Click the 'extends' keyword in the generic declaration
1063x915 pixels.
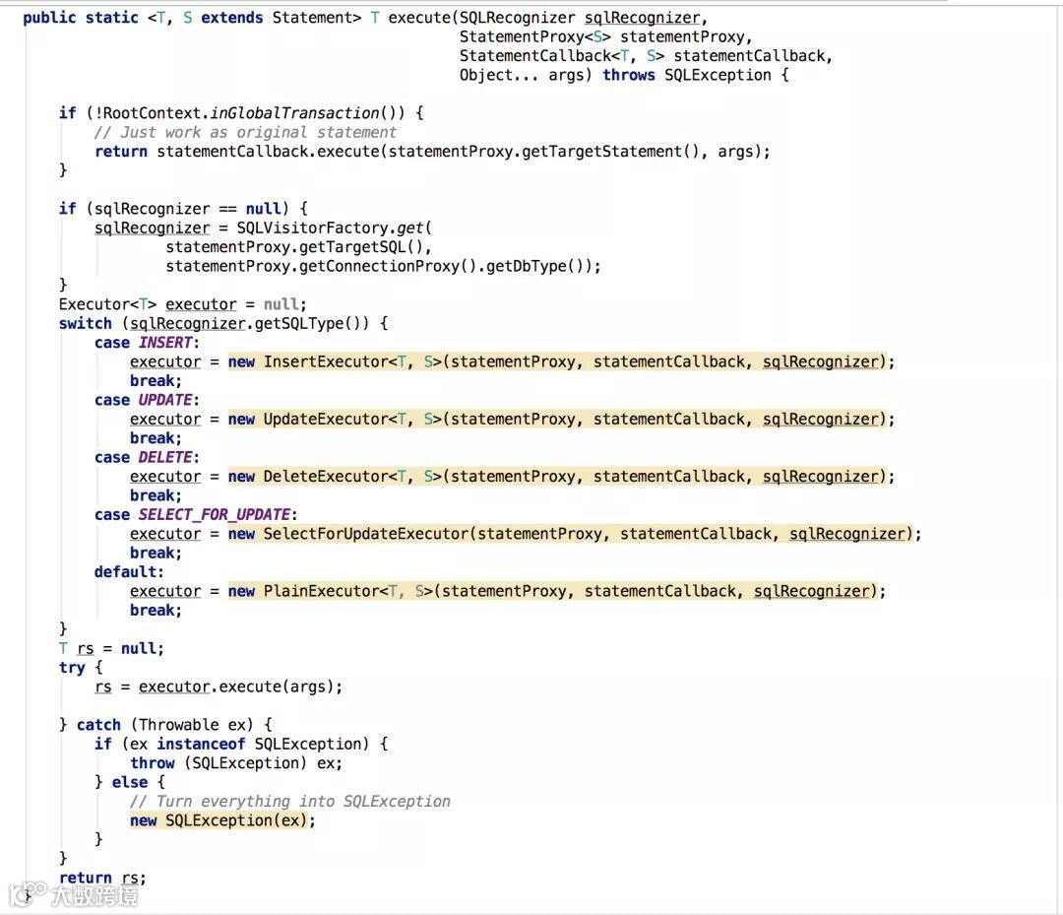click(x=232, y=18)
